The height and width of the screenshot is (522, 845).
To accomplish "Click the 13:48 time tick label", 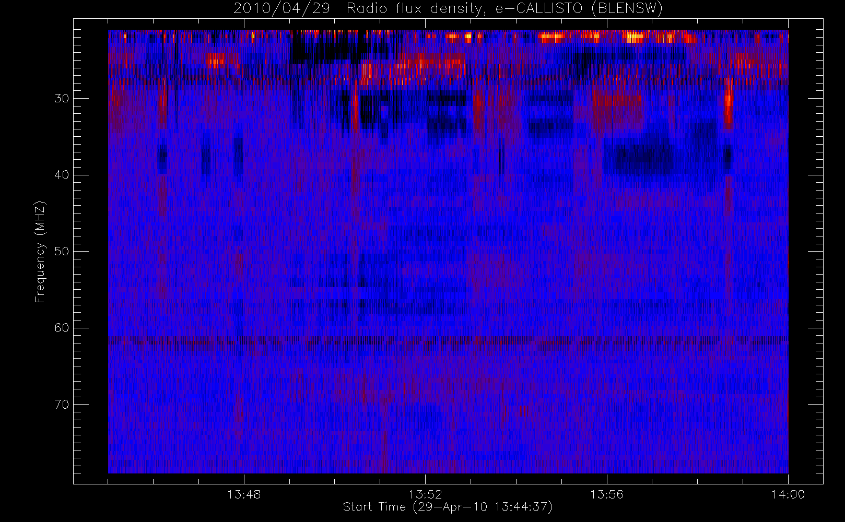I will pos(244,494).
